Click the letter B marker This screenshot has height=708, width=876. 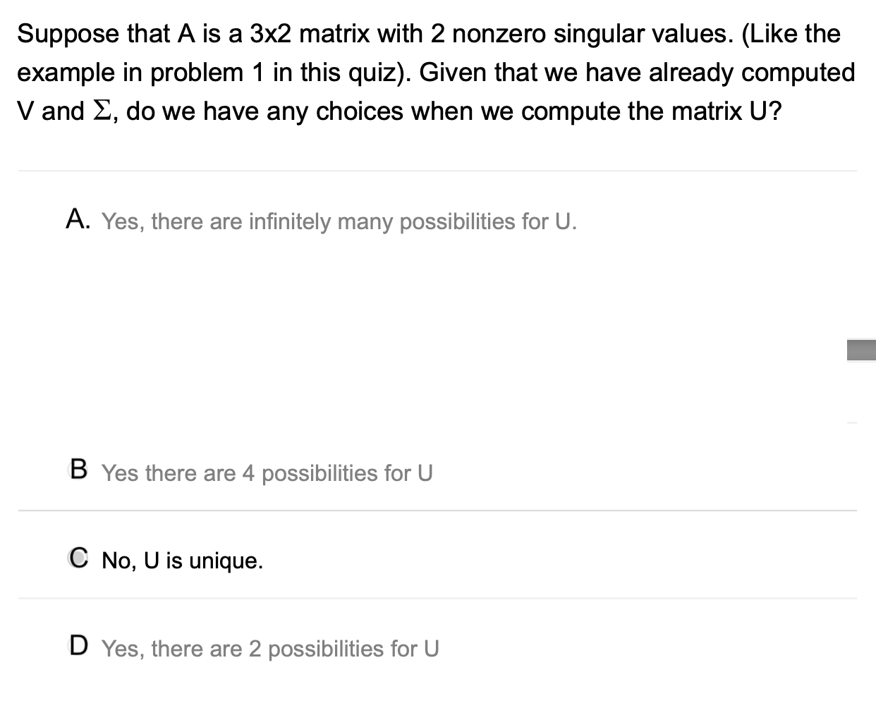coord(79,470)
